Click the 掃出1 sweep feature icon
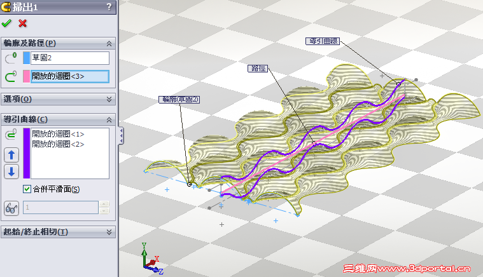Screen dimensions: 483x277 pyautogui.click(x=6, y=7)
